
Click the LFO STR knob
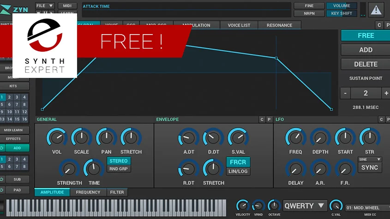370,137
